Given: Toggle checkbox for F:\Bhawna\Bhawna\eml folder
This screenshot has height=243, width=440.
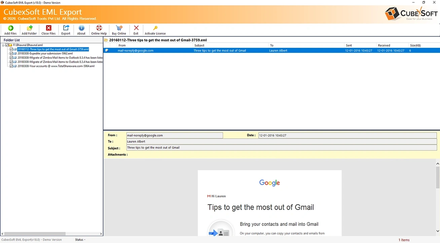Looking at the screenshot, I should (x=7, y=45).
